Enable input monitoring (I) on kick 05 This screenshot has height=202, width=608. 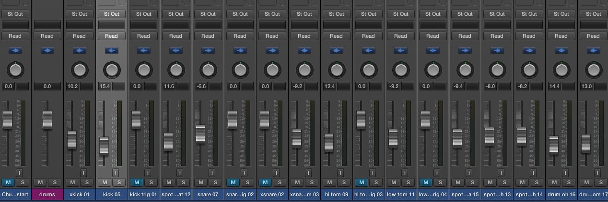pyautogui.click(x=116, y=172)
